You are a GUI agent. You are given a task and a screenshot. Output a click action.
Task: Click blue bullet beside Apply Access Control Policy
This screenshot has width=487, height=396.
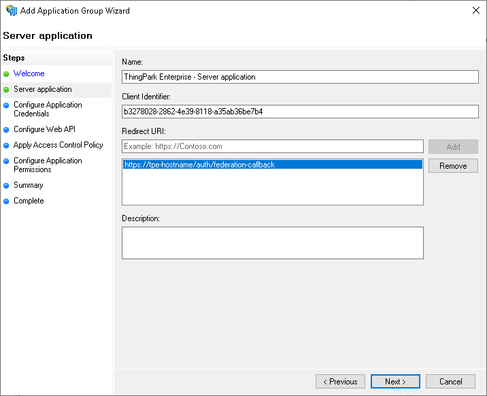pos(7,145)
